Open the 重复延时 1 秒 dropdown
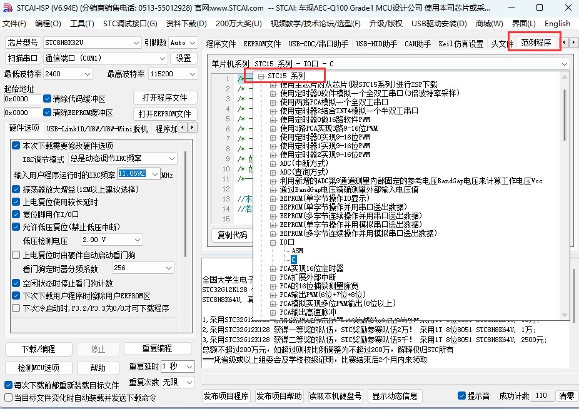Image resolution: width=579 pixels, height=409 pixels. pyautogui.click(x=189, y=366)
